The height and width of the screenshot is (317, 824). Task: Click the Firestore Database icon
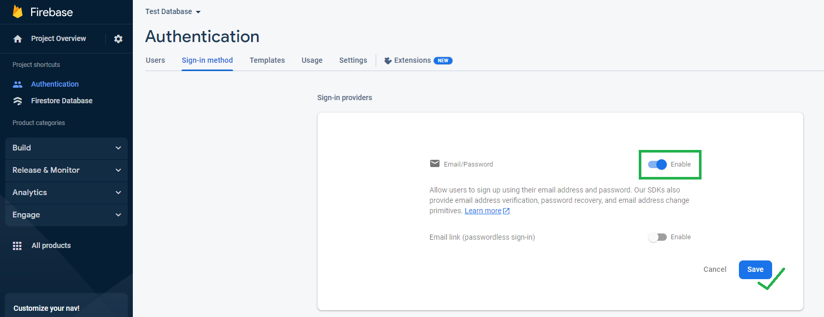click(x=18, y=101)
